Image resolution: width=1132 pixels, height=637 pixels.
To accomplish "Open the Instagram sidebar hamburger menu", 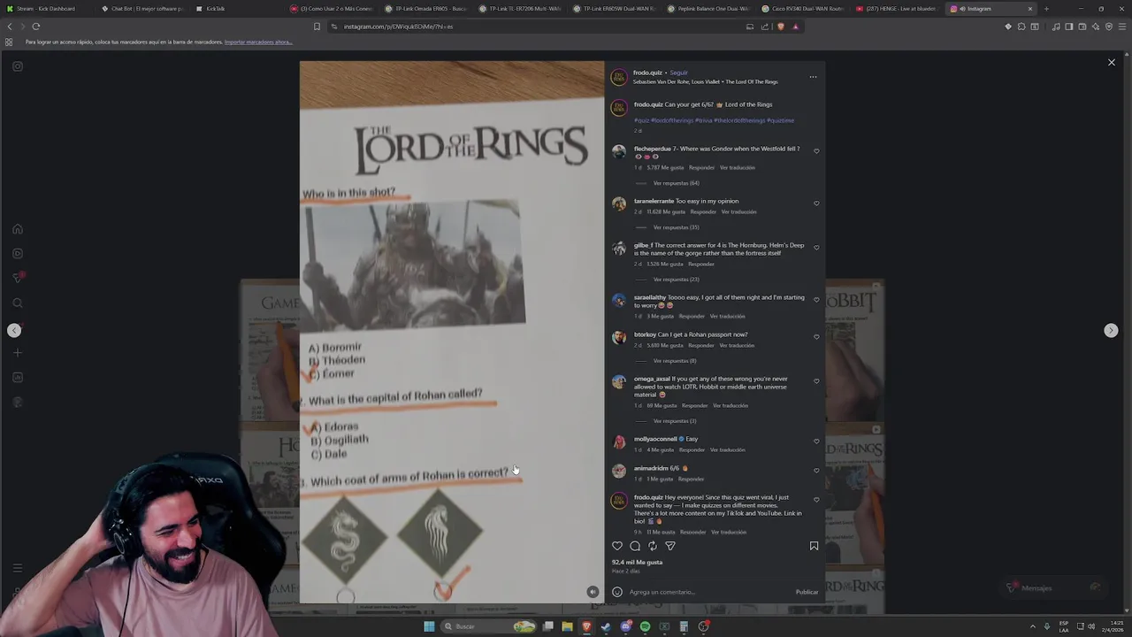I will tap(18, 568).
